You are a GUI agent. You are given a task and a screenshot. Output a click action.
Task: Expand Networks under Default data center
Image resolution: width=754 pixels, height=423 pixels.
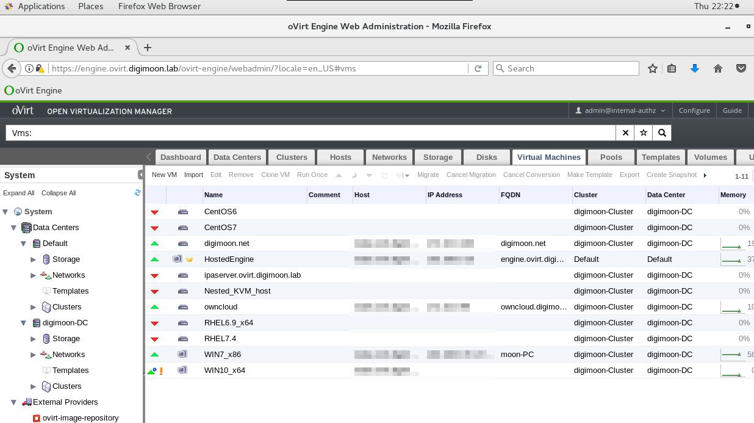(x=34, y=275)
